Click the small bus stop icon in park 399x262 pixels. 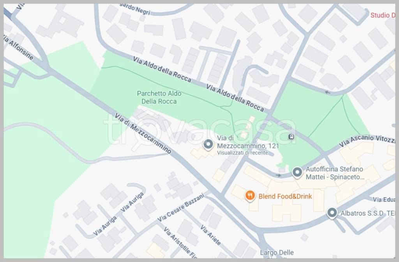coord(291,137)
